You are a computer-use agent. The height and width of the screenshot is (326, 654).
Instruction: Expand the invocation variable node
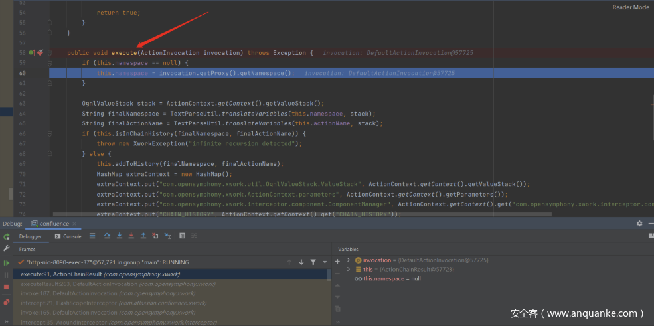click(349, 260)
